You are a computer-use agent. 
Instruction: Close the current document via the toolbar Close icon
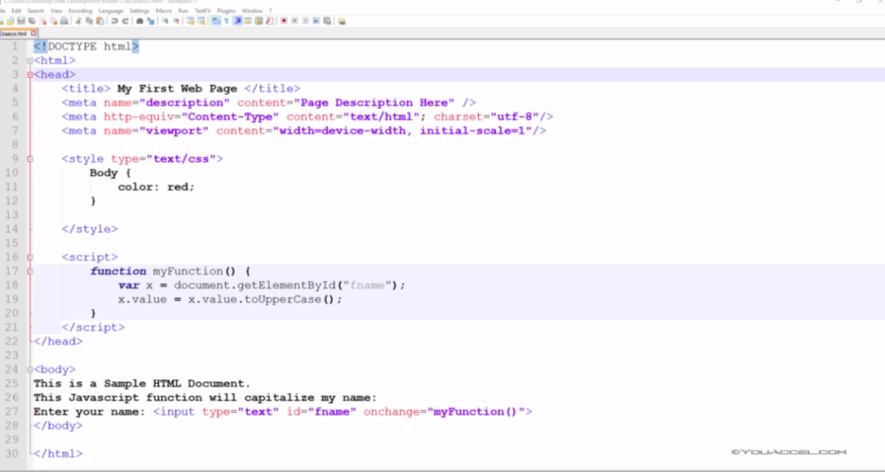pos(42,21)
